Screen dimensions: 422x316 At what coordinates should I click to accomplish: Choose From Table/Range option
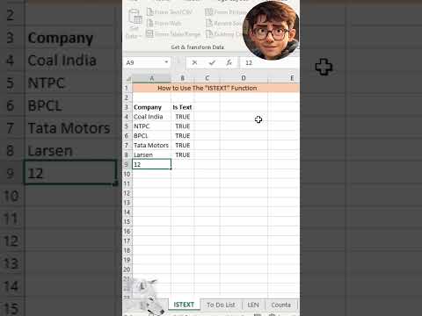pos(173,34)
